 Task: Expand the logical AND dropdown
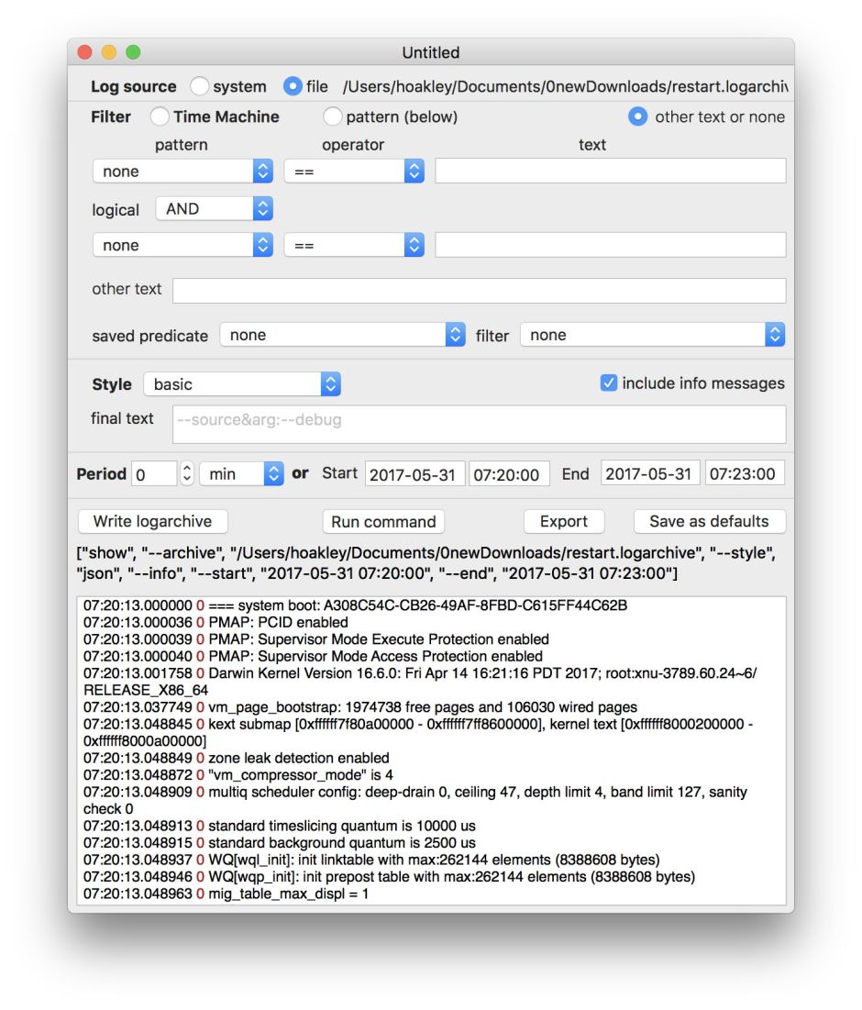(215, 209)
